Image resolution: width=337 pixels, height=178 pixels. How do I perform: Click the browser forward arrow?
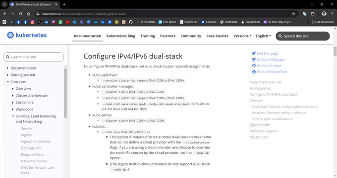tap(12, 14)
